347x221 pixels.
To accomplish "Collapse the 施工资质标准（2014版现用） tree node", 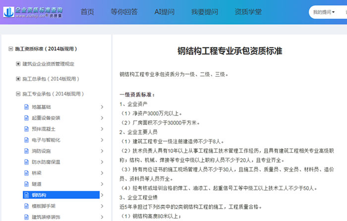I will (x=10, y=49).
